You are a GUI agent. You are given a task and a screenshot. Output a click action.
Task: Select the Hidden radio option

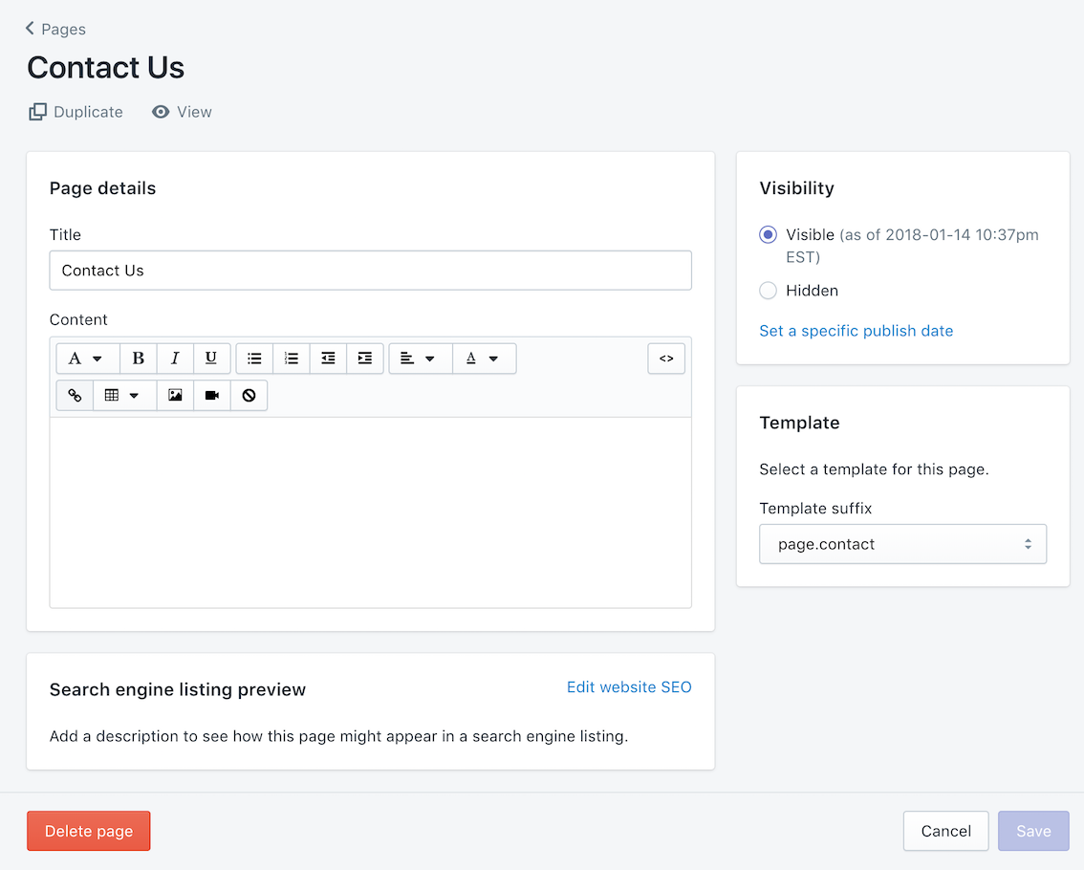768,291
